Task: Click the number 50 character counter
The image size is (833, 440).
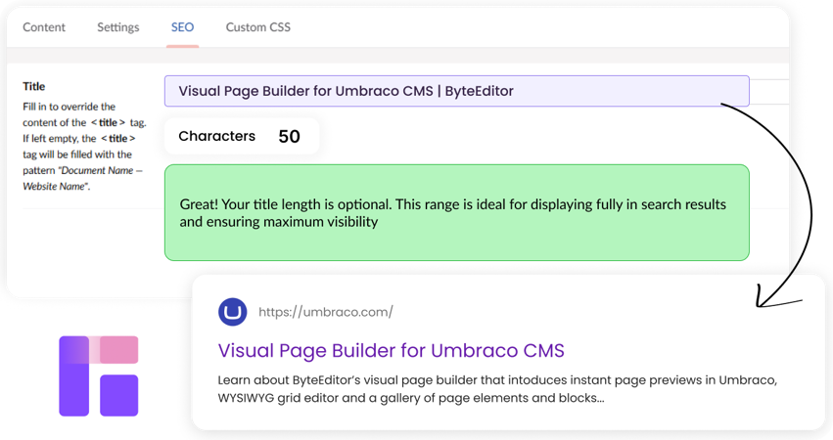Action: (289, 137)
